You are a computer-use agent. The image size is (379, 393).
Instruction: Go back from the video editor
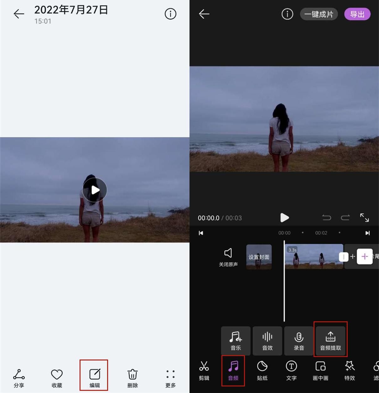(204, 14)
